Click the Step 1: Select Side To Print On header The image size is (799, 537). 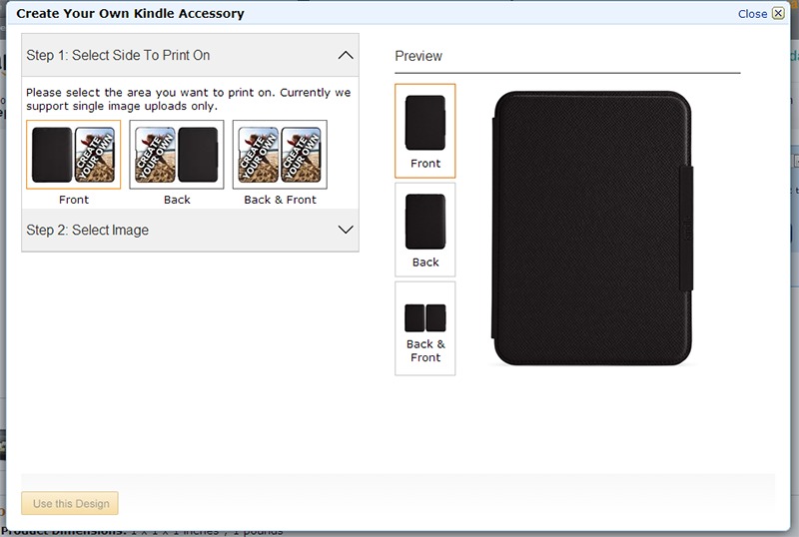[190, 55]
